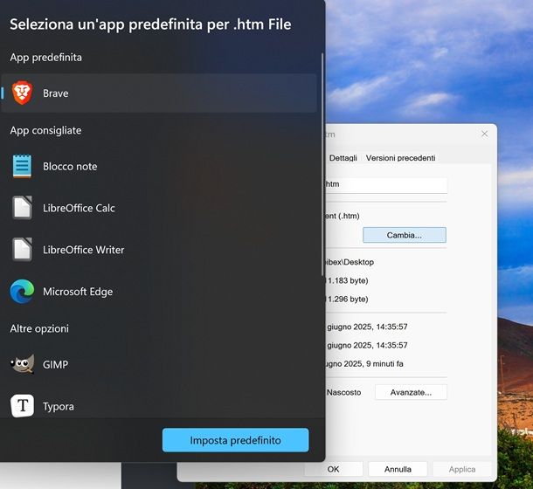533x489 pixels.
Task: Cancel properties with Annulla
Action: 398,469
